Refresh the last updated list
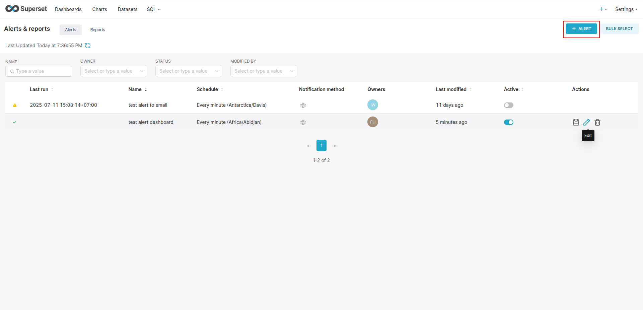Image resolution: width=643 pixels, height=310 pixels. [x=88, y=46]
